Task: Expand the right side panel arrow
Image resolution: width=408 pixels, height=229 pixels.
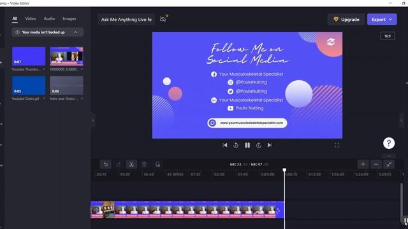Action: click(402, 120)
